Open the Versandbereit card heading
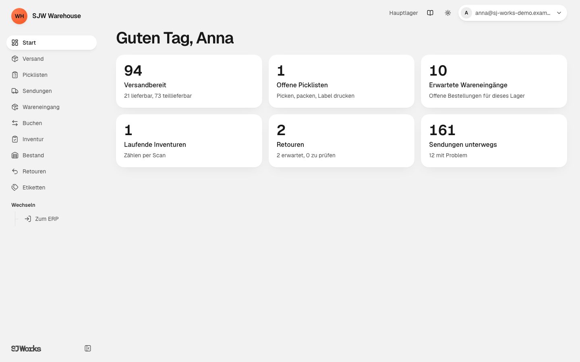This screenshot has height=362, width=580. pos(145,85)
